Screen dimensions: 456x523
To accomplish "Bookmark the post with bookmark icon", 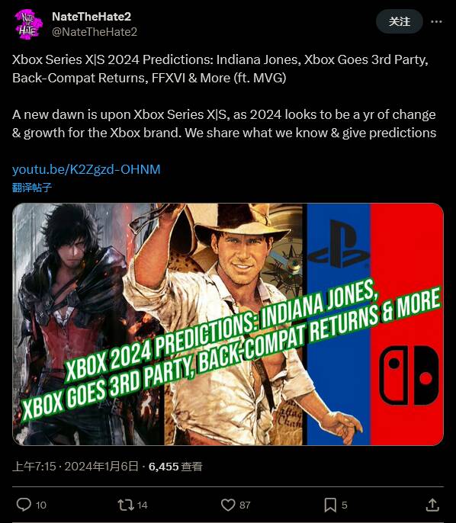I will [x=330, y=505].
